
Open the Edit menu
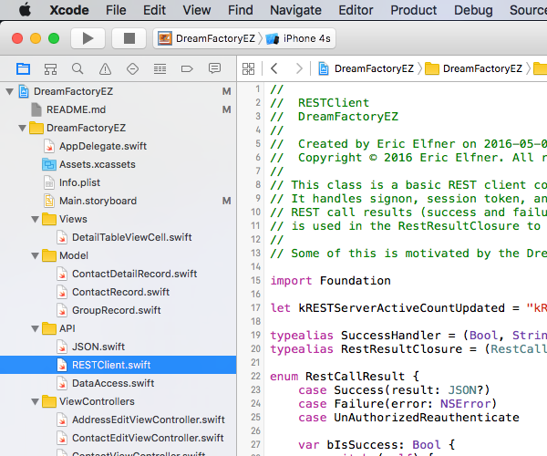tap(154, 10)
